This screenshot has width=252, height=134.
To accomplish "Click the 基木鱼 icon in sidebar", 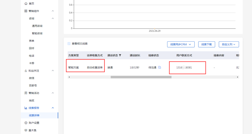I will (26, 130).
